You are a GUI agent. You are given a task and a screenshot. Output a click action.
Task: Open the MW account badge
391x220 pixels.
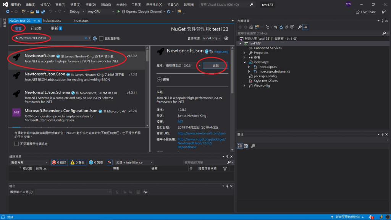pyautogui.click(x=348, y=4)
